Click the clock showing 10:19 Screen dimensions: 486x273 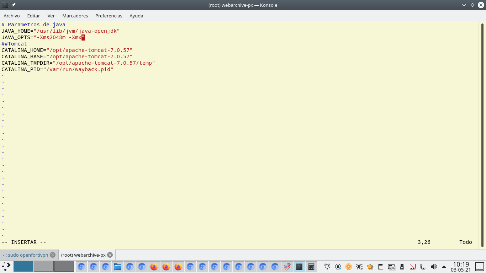click(461, 267)
